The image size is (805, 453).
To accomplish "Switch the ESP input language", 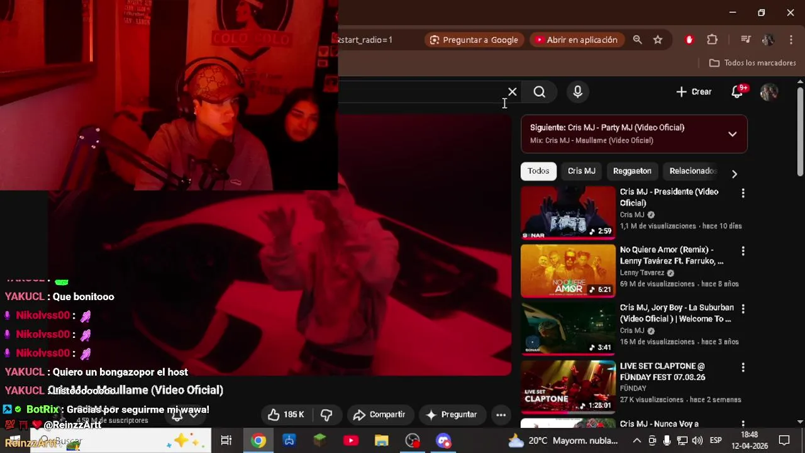I will click(x=716, y=441).
